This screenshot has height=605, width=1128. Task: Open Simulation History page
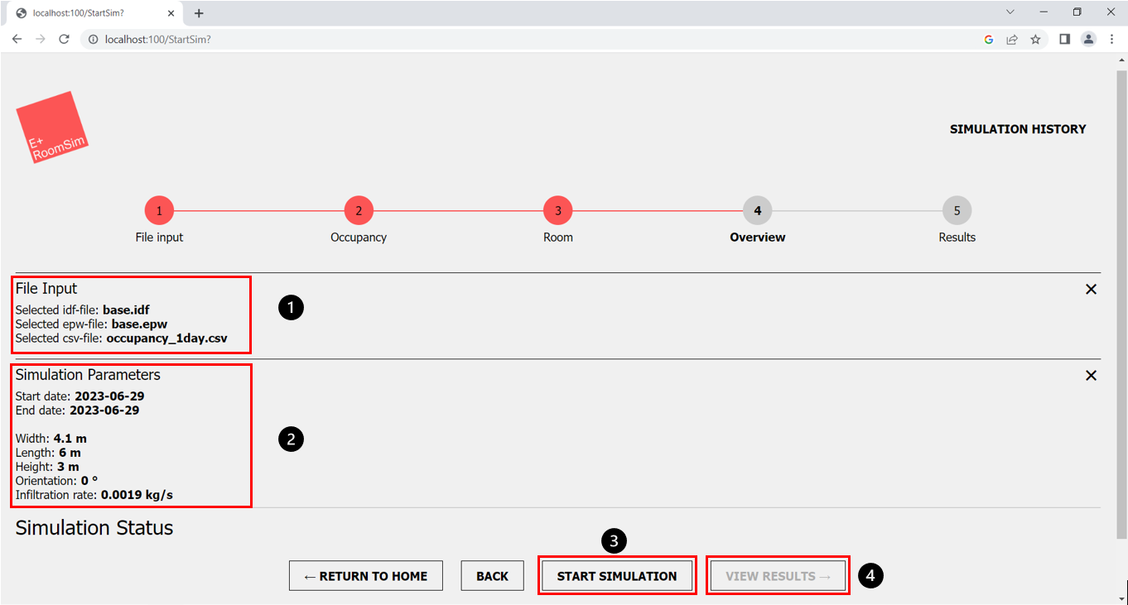pyautogui.click(x=1017, y=129)
